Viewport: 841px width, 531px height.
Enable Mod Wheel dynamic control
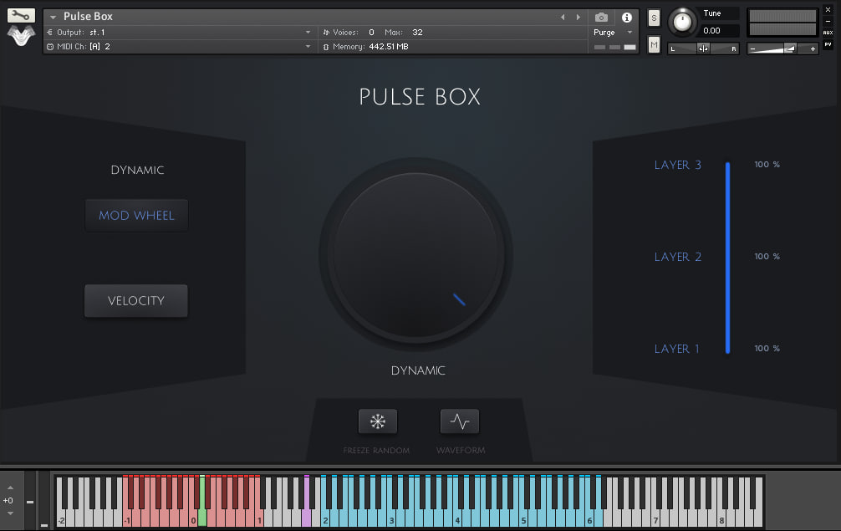136,215
